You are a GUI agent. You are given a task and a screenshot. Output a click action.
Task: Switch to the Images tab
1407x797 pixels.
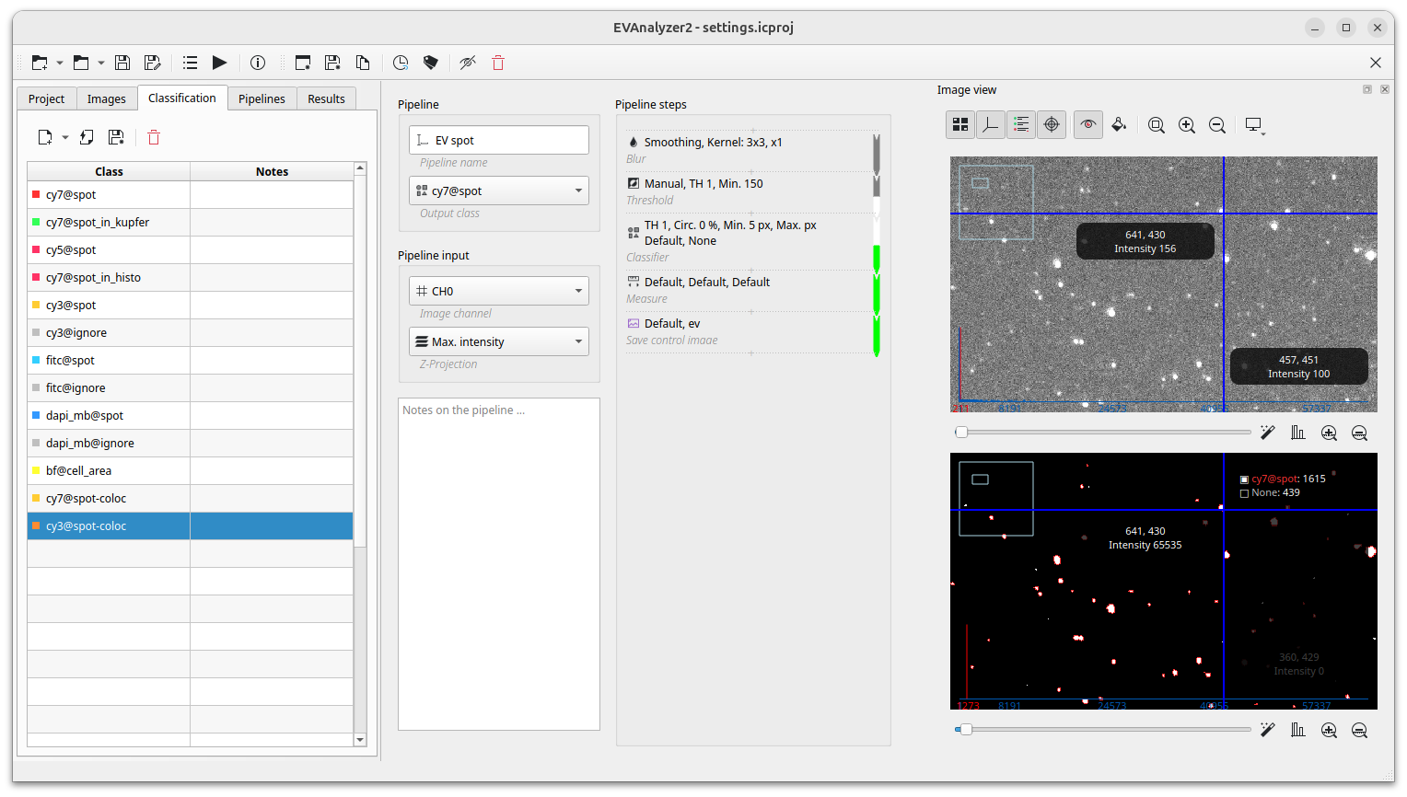[107, 98]
